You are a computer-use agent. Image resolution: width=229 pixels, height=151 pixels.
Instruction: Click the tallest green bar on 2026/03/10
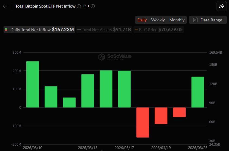pyautogui.click(x=33, y=84)
